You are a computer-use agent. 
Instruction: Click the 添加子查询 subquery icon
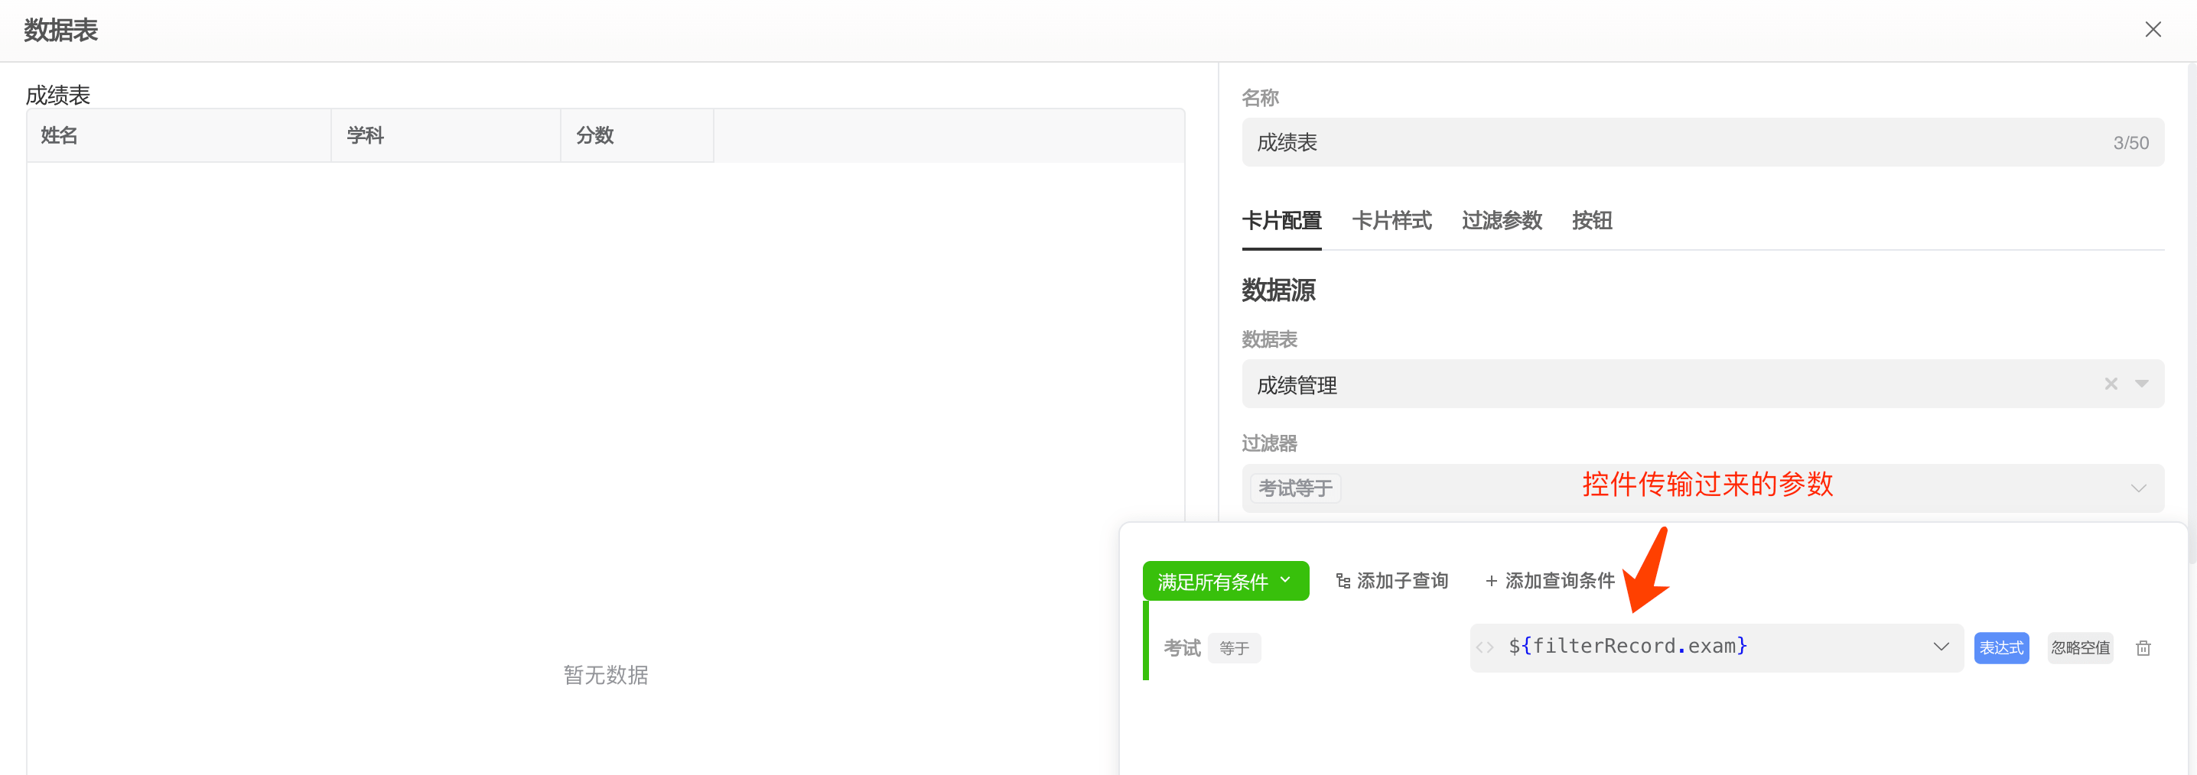click(x=1343, y=581)
